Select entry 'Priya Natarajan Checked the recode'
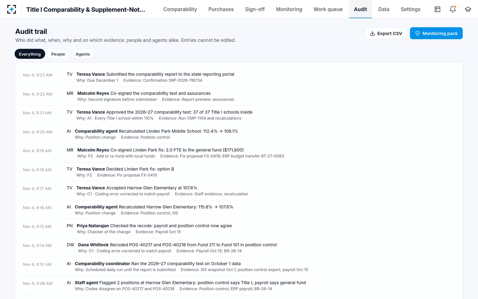Screen dimensions: 478x299 coord(239,229)
